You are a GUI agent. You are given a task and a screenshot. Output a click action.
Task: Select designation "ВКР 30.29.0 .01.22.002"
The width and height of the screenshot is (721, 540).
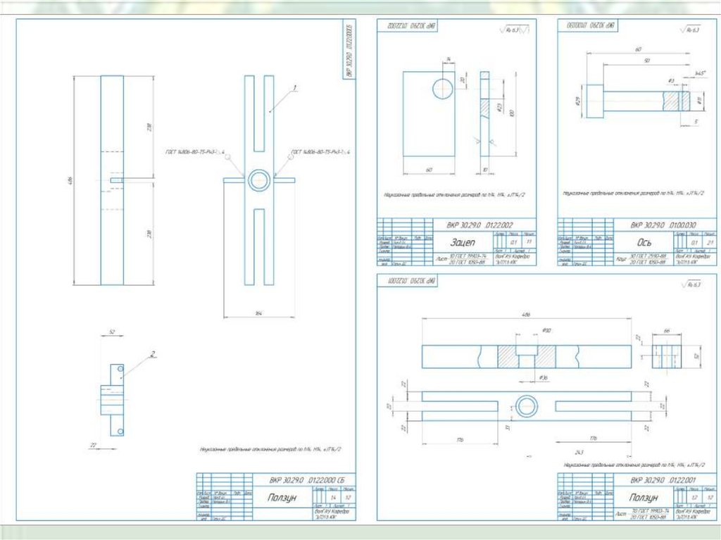(x=479, y=225)
